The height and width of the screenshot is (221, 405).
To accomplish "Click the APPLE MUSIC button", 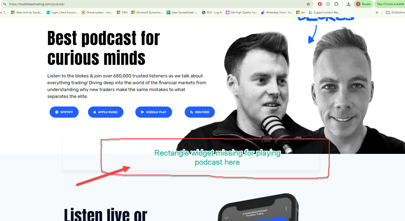I will 106,112.
